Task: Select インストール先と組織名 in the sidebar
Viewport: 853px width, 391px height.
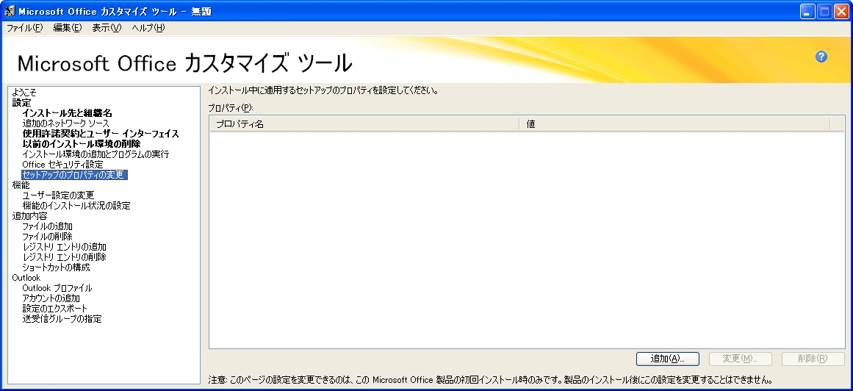Action: coord(67,113)
